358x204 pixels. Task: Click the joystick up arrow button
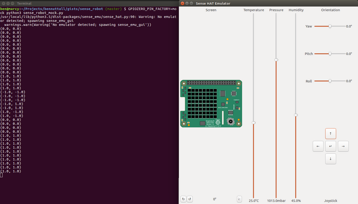pyautogui.click(x=330, y=133)
